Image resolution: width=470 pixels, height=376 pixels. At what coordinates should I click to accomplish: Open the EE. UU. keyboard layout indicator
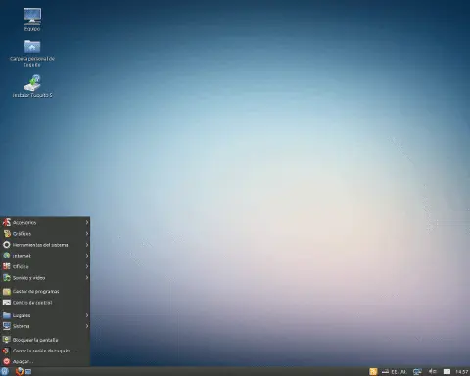[x=395, y=372]
